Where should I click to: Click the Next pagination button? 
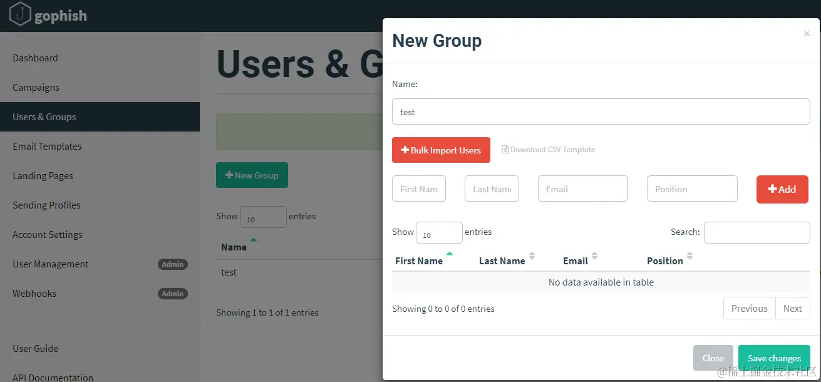(x=792, y=309)
